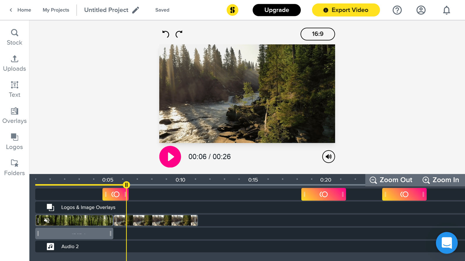Undo the last edit
This screenshot has height=261, width=465.
[166, 34]
